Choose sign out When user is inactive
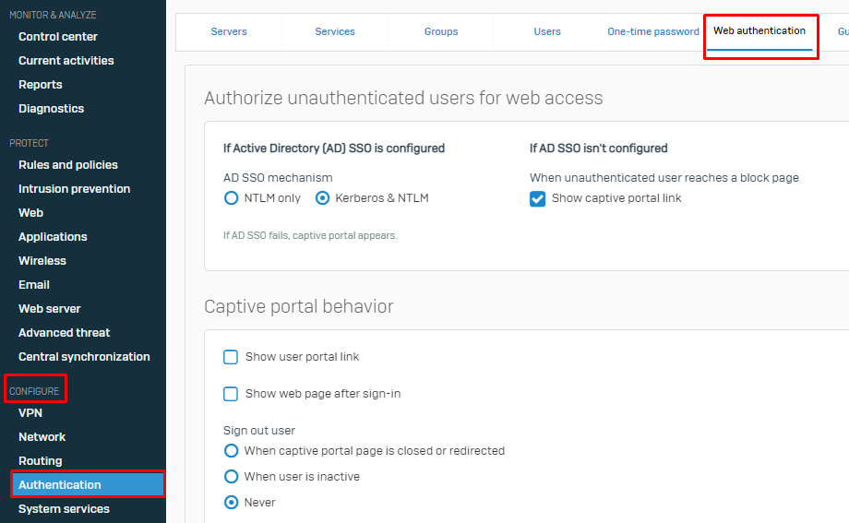This screenshot has width=849, height=523. 231,477
